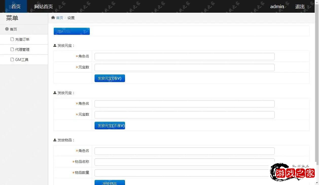Click person icon beside the first 发放元宝 heading
Screen dimensions: 319x185
(55, 45)
